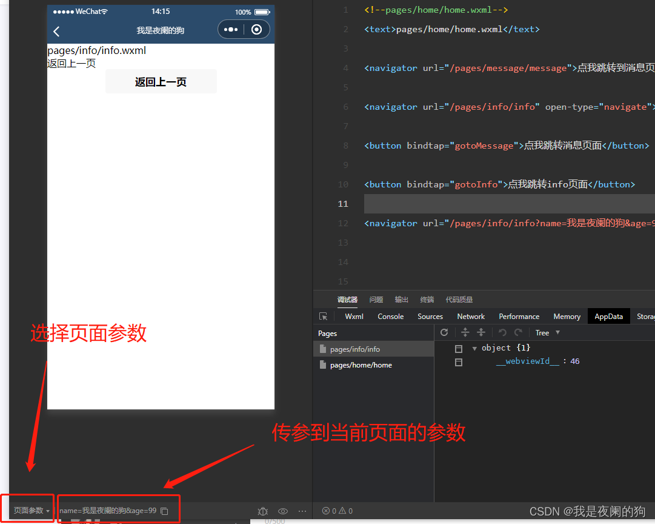
Task: Switch to the 终端 panel tab
Action: (427, 300)
